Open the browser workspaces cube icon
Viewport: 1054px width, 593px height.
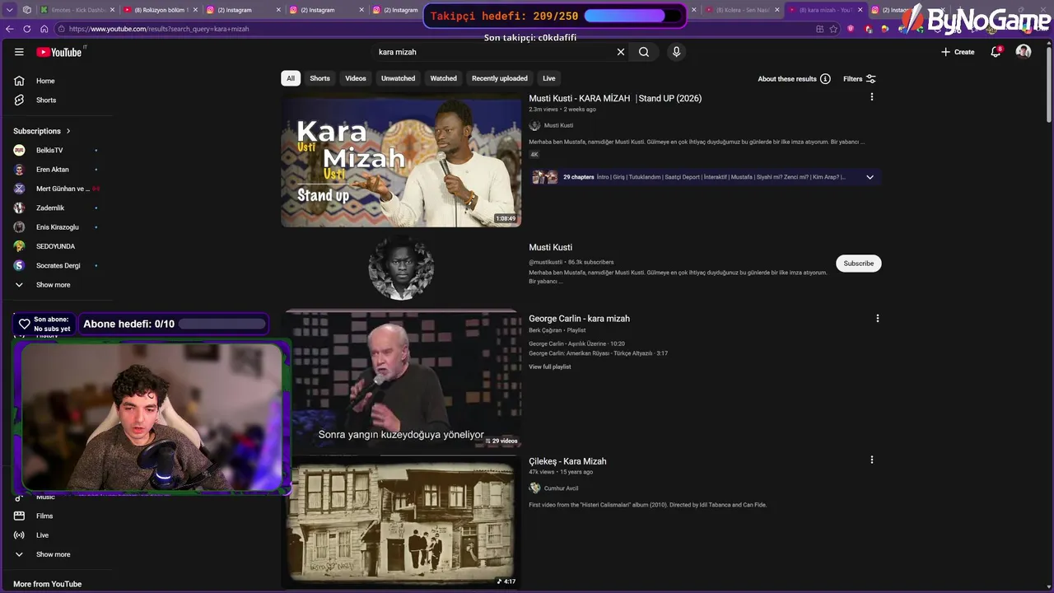pyautogui.click(x=27, y=10)
